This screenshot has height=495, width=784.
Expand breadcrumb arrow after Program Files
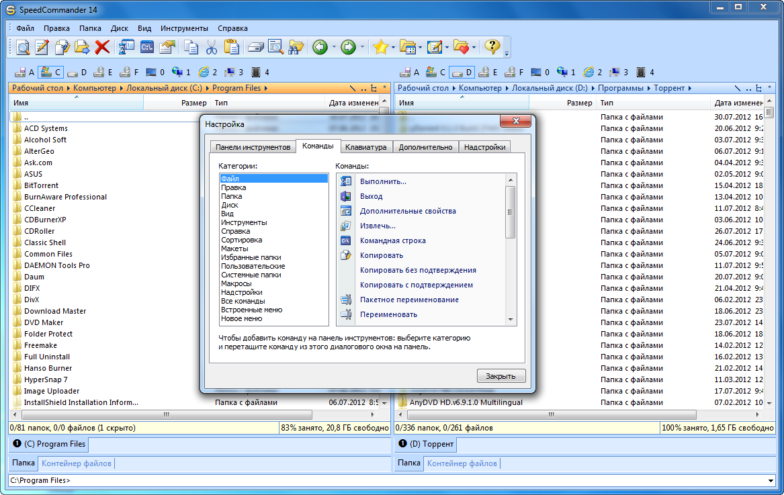[266, 88]
